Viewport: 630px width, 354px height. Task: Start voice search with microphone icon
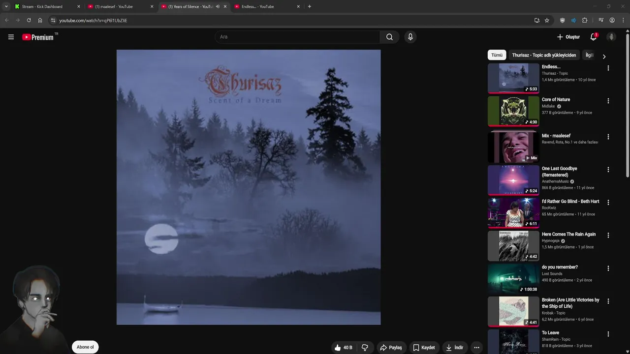pos(410,37)
